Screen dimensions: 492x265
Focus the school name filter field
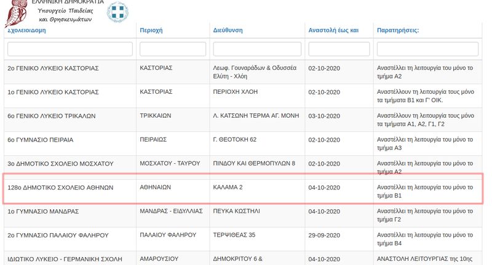point(69,48)
